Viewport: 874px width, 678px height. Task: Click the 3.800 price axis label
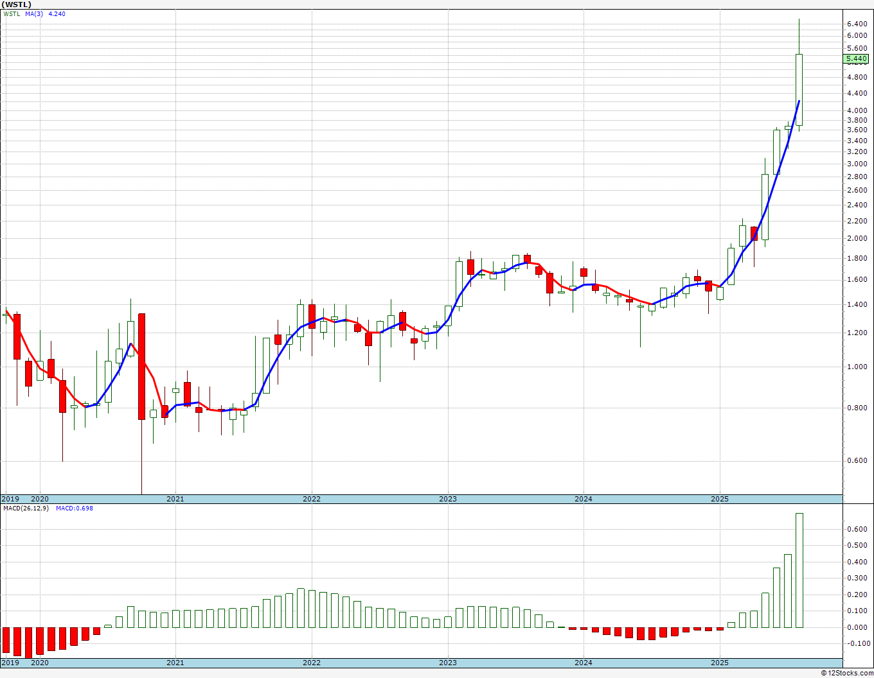(x=857, y=120)
